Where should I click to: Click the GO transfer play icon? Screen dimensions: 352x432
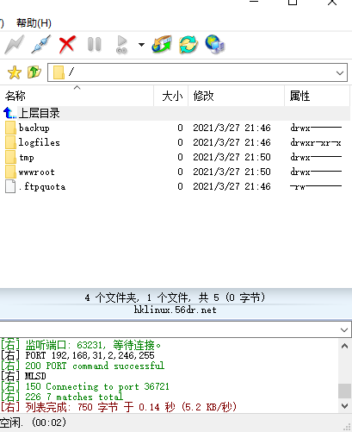121,45
